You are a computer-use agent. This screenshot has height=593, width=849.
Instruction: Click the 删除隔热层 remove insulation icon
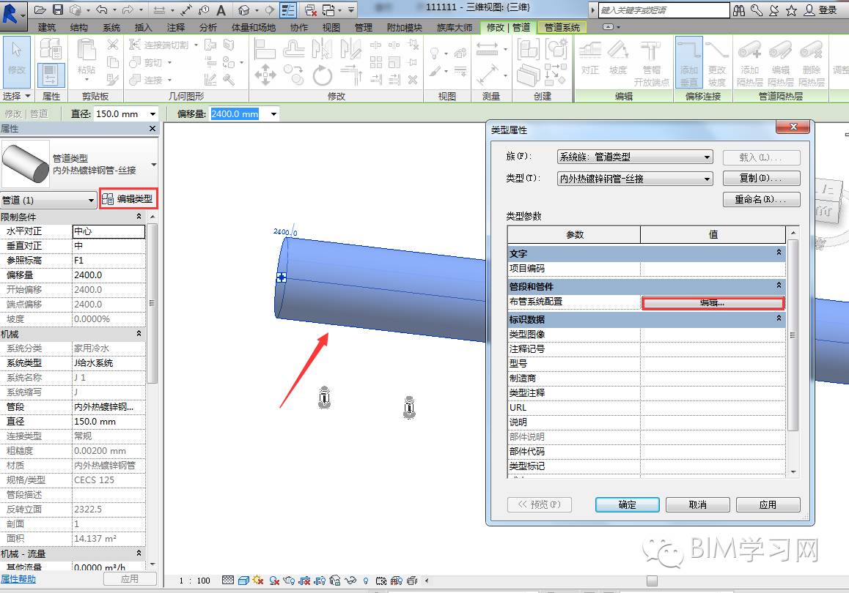click(811, 63)
